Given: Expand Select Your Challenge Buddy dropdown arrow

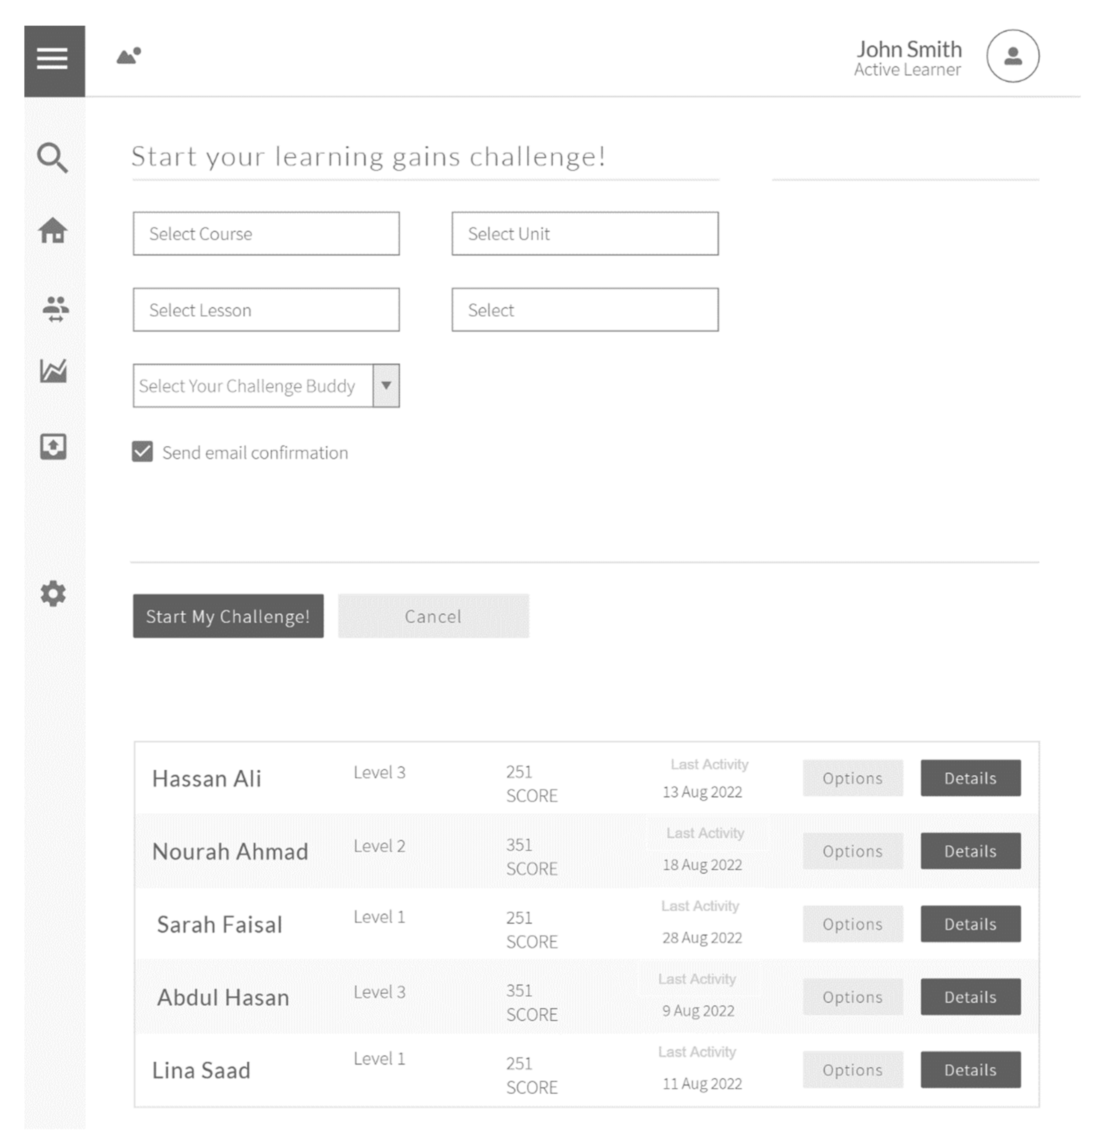Looking at the screenshot, I should coord(386,386).
